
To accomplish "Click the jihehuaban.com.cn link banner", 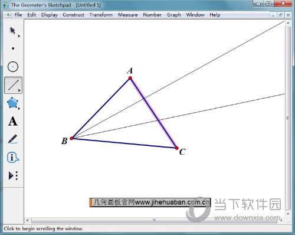I will click(150, 203).
